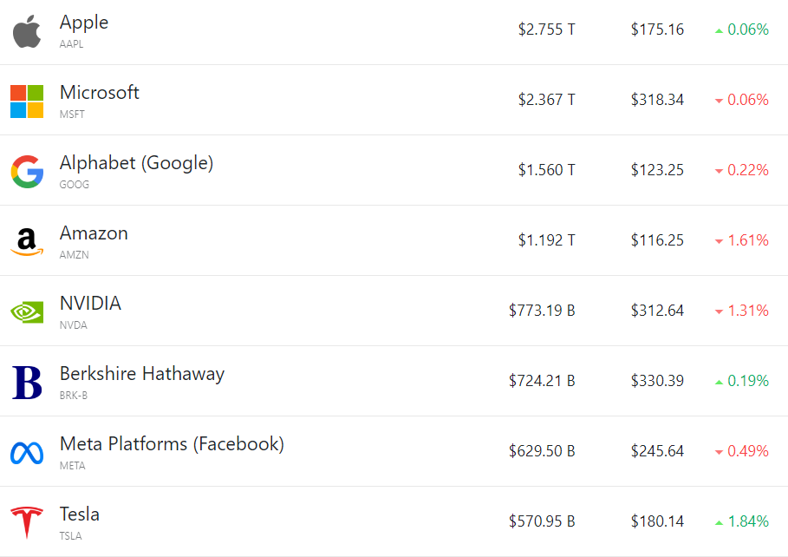Click the Amazon smile logo
Image resolution: width=788 pixels, height=557 pixels.
[x=27, y=241]
